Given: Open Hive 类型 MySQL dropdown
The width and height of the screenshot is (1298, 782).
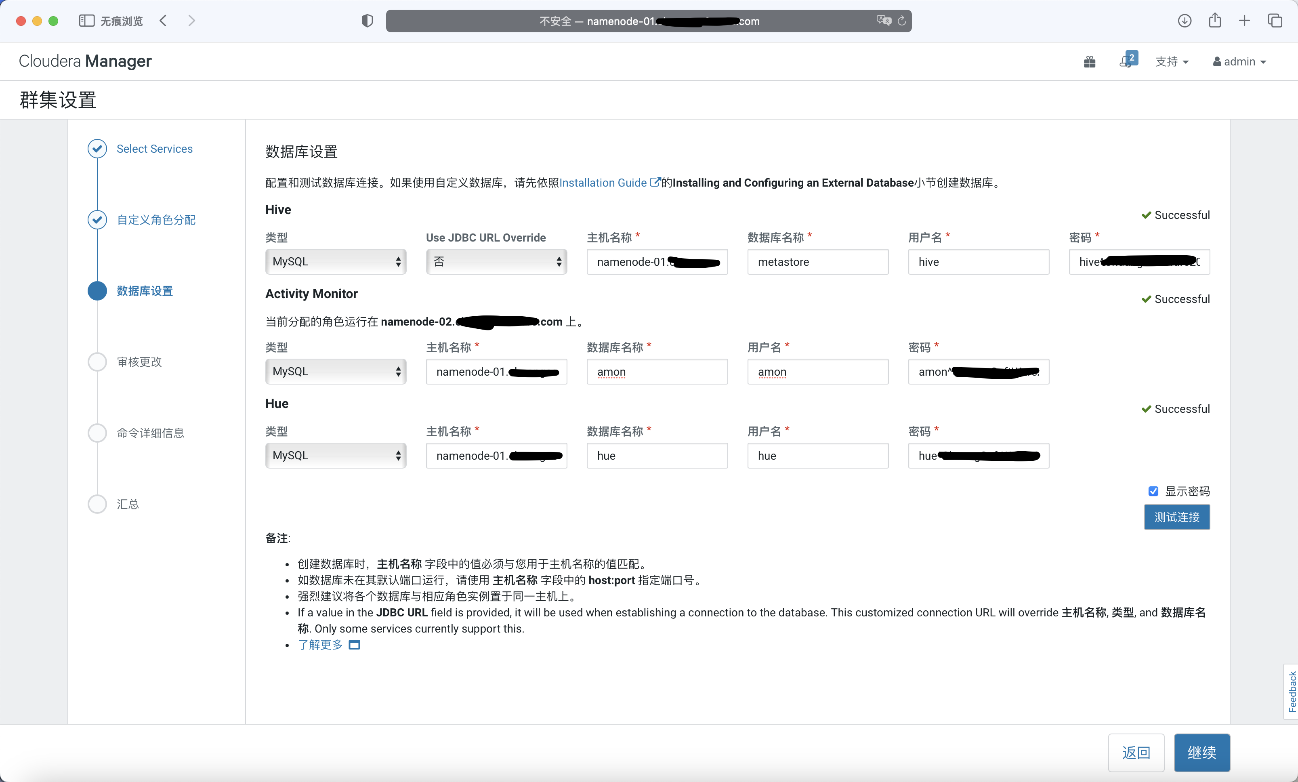Looking at the screenshot, I should 336,262.
